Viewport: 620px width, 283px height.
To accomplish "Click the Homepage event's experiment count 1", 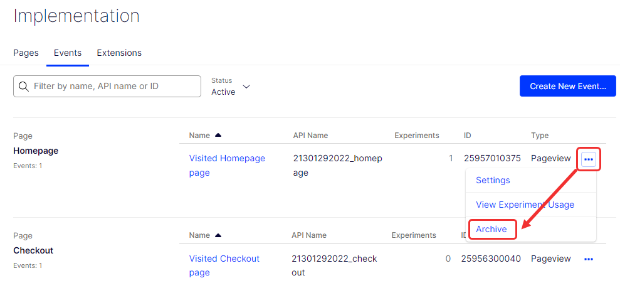I will coord(450,158).
